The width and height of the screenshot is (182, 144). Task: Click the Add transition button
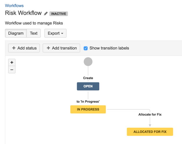coord(61,48)
